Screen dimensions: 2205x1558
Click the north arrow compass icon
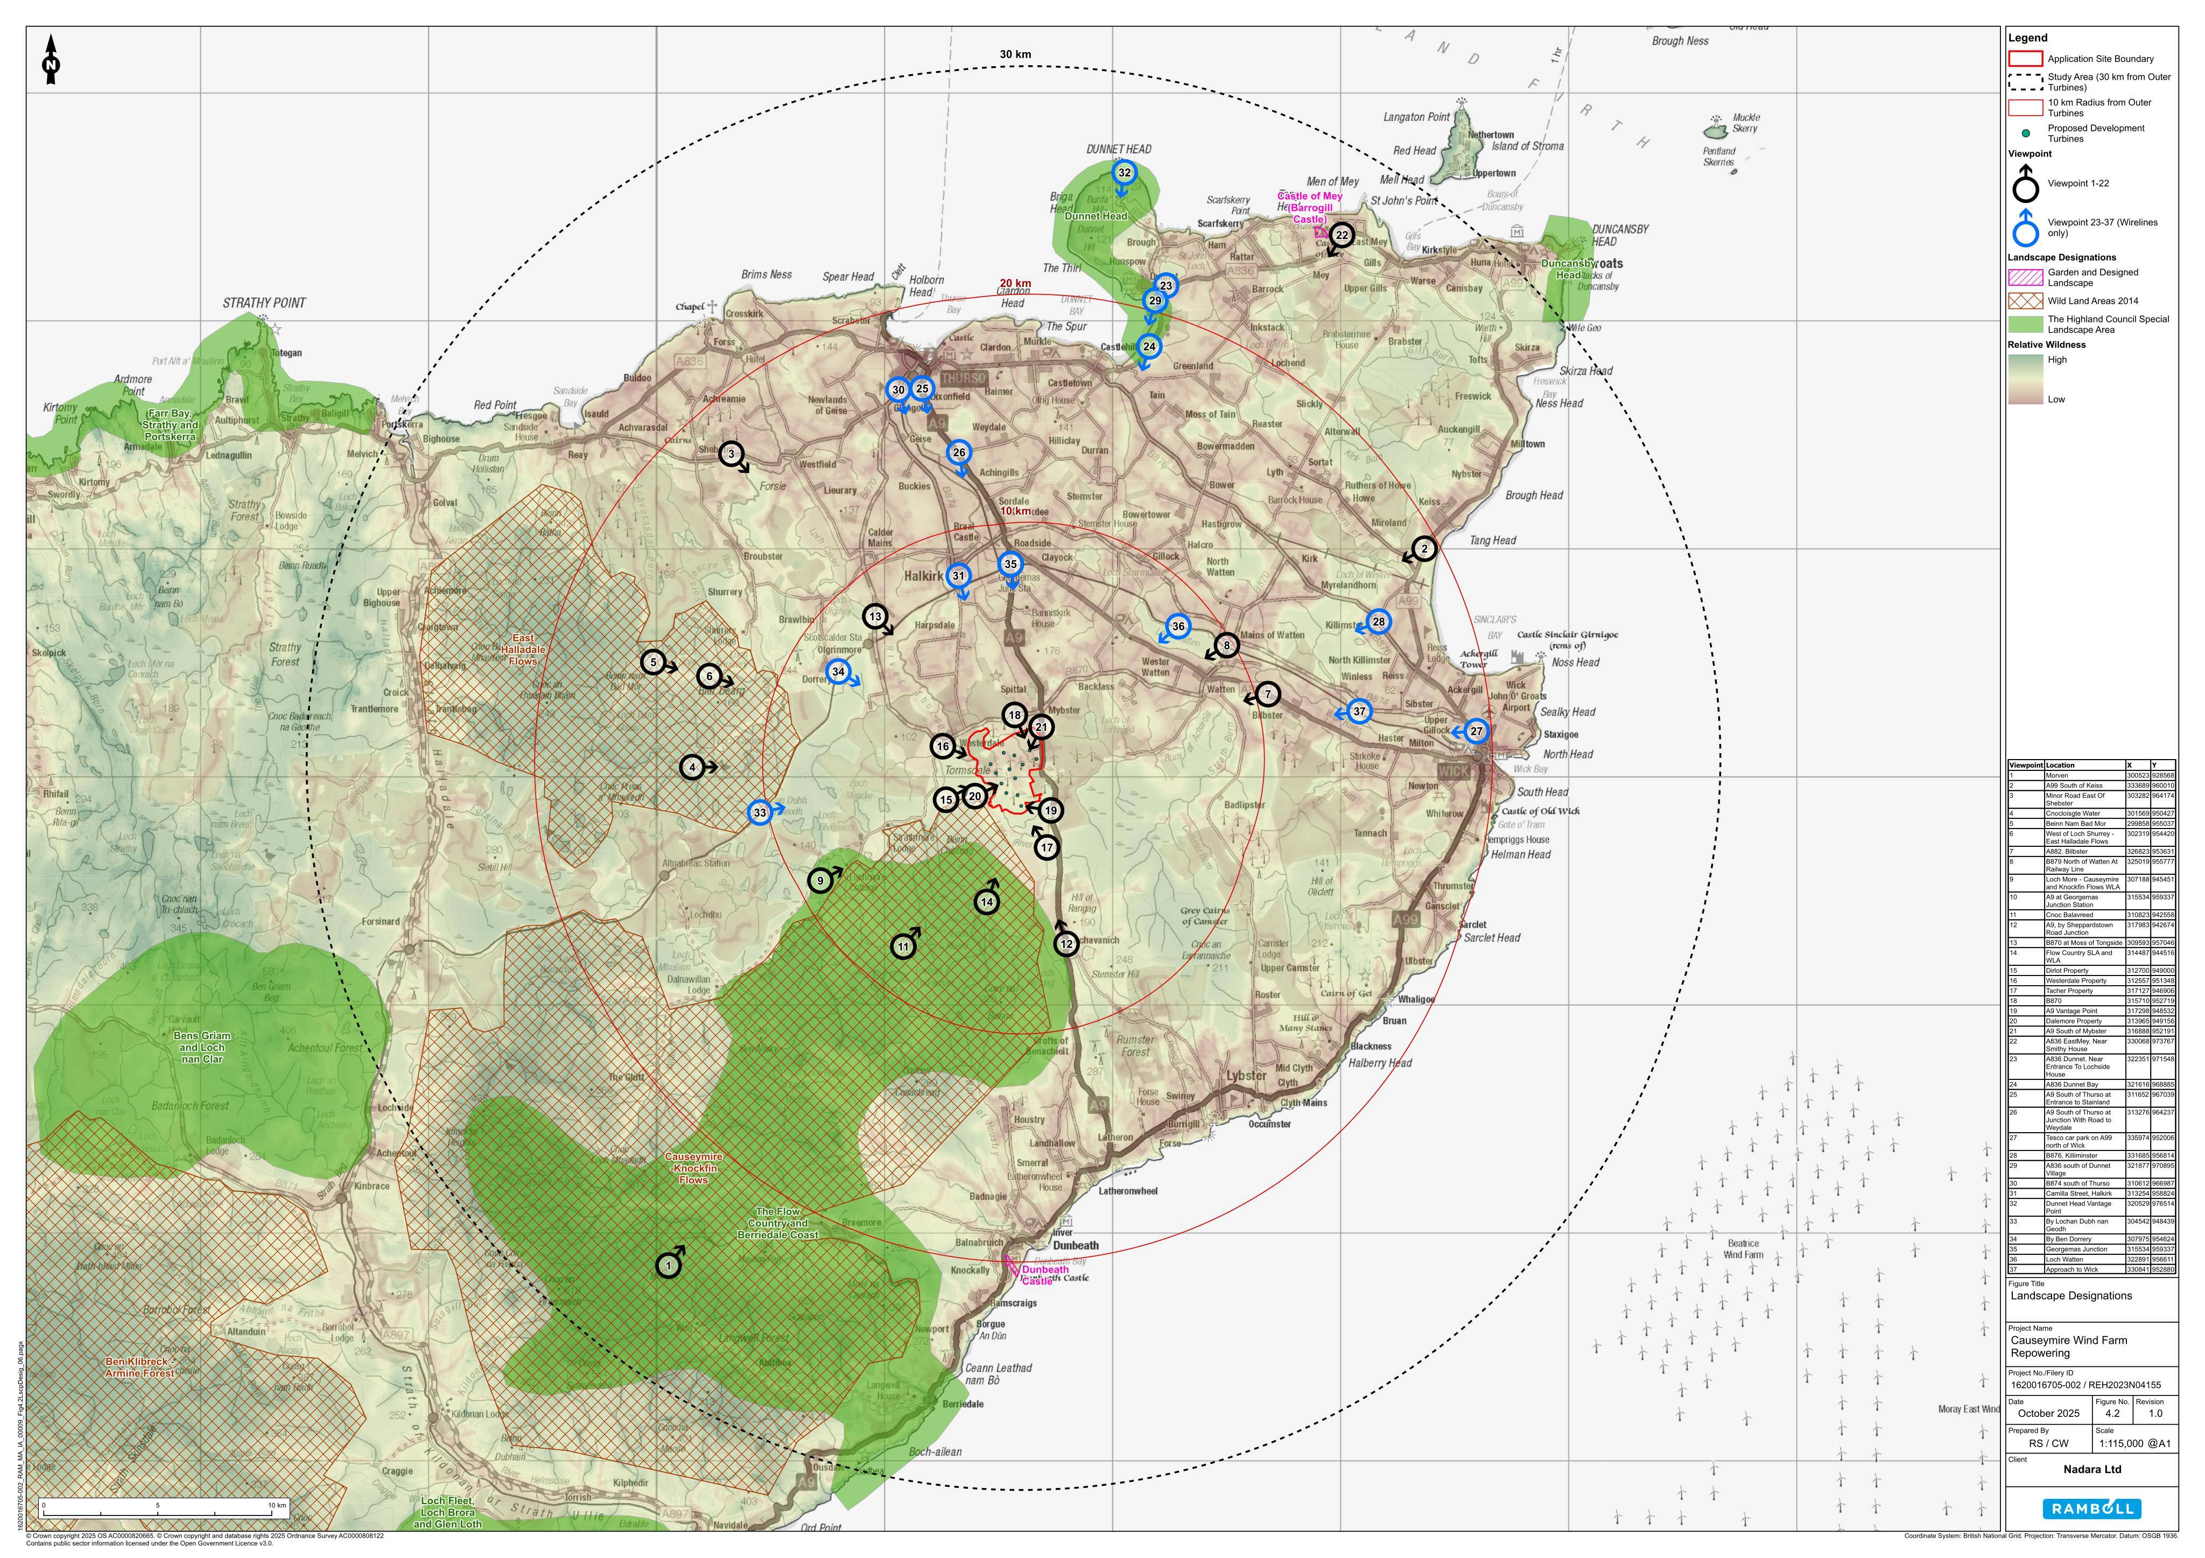[52, 60]
